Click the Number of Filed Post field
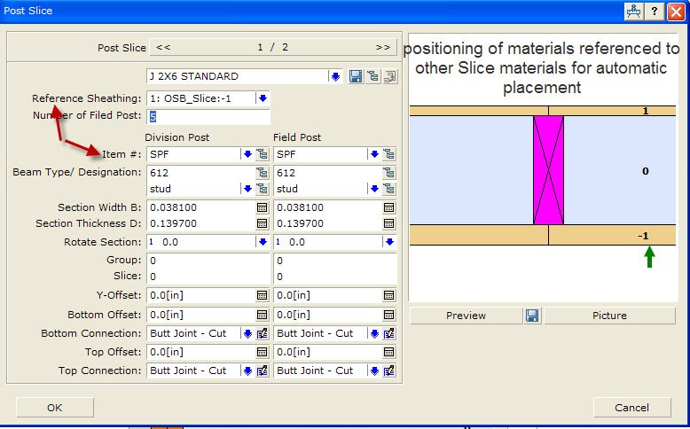Image resolution: width=690 pixels, height=429 pixels. click(208, 117)
